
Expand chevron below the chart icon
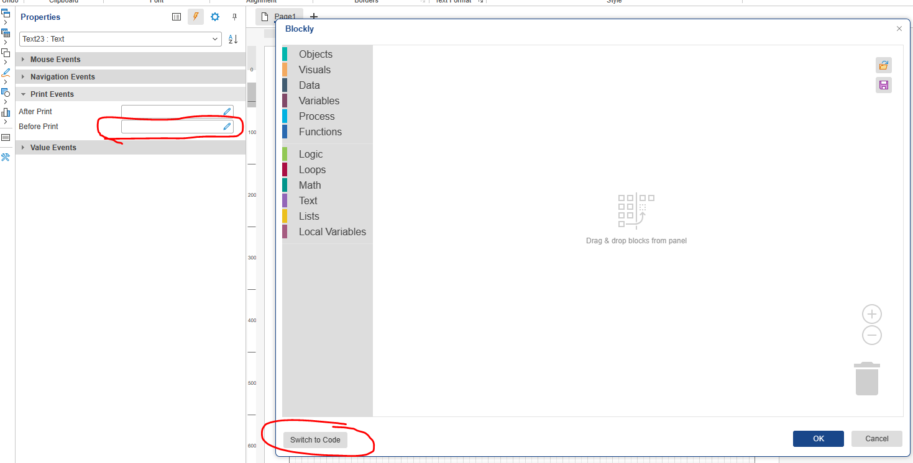(x=5, y=122)
